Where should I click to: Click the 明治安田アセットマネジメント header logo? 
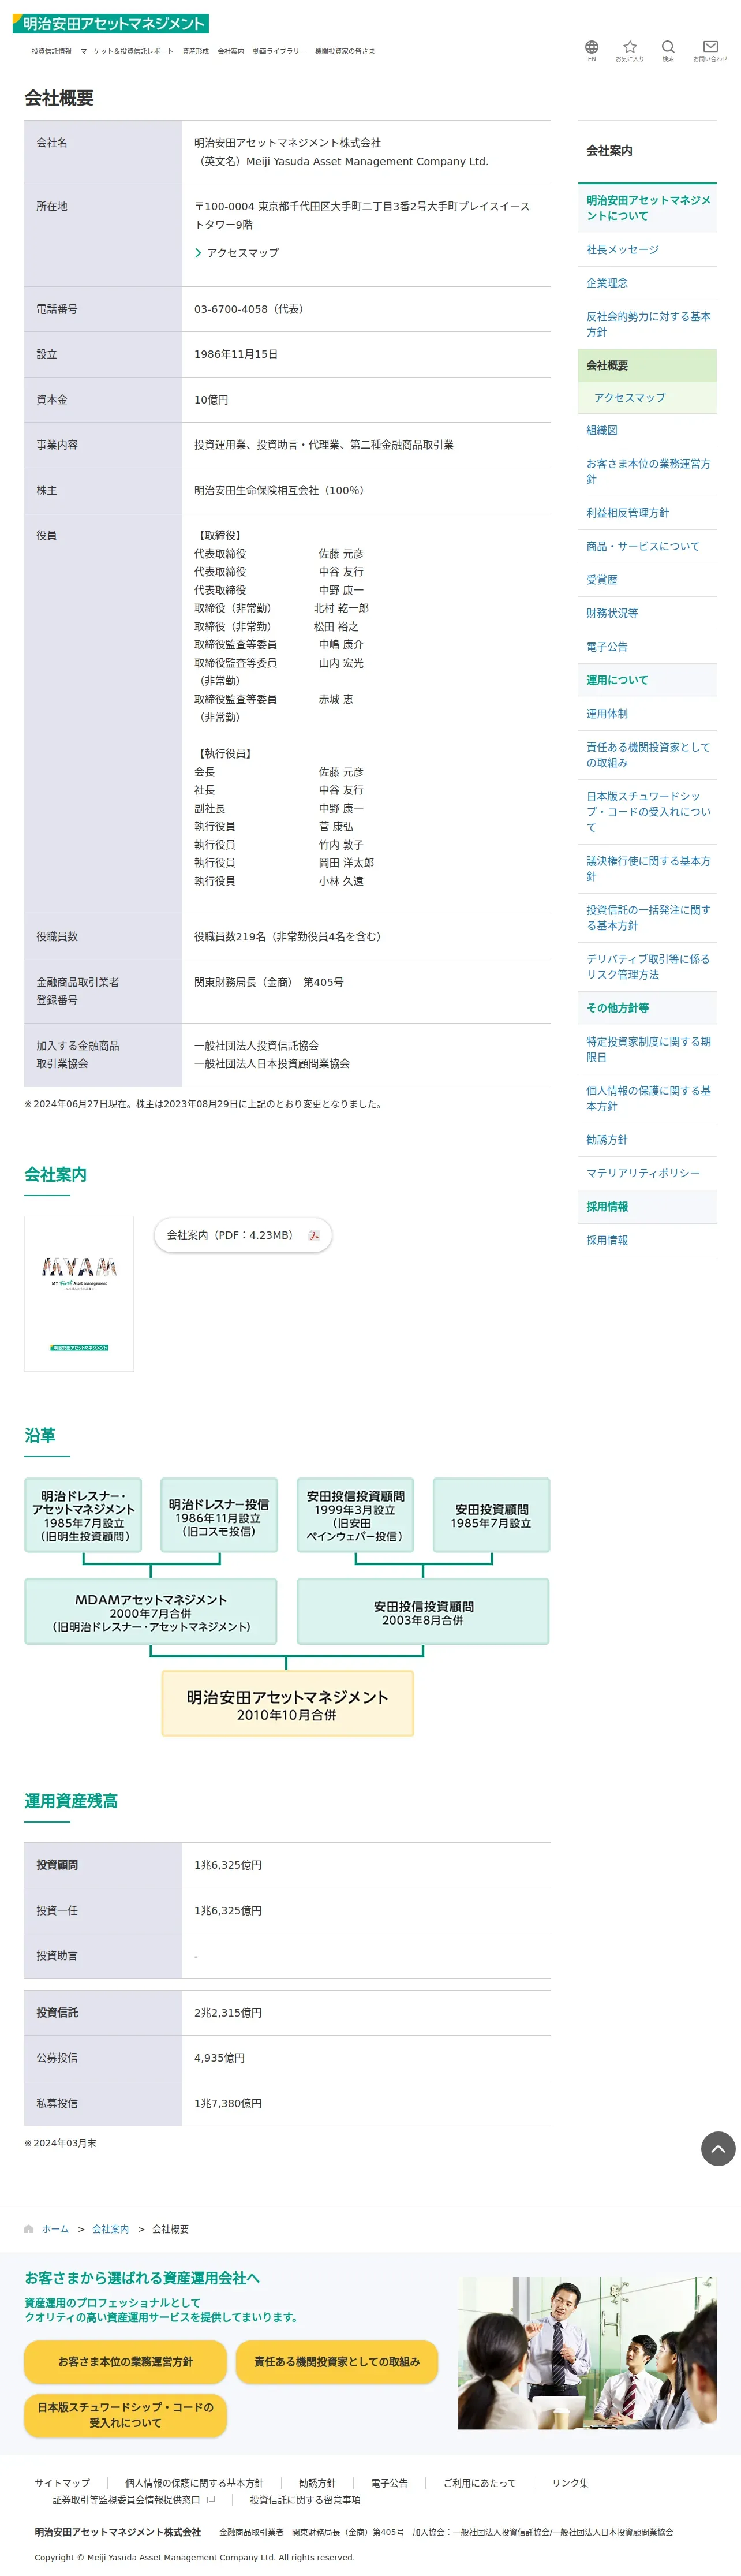click(x=110, y=23)
